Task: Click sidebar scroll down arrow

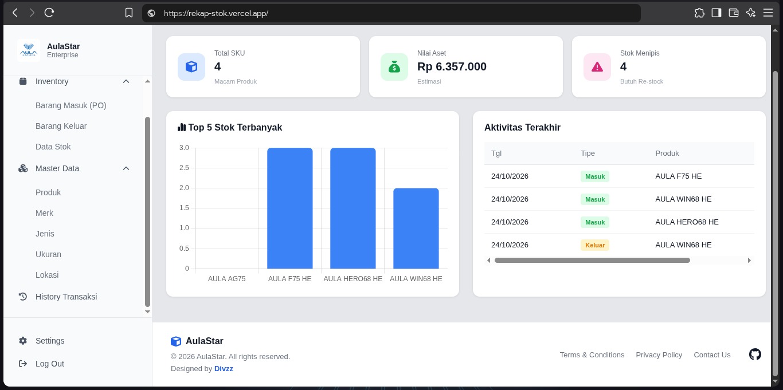Action: click(x=147, y=312)
